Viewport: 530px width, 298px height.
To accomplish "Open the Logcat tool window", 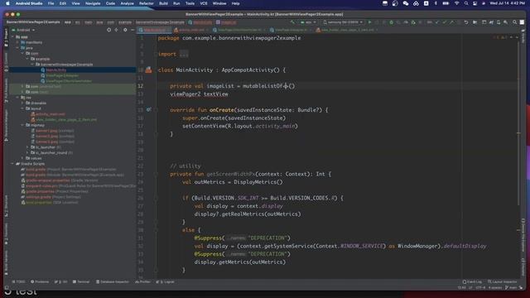I will pyautogui.click(x=166, y=281).
